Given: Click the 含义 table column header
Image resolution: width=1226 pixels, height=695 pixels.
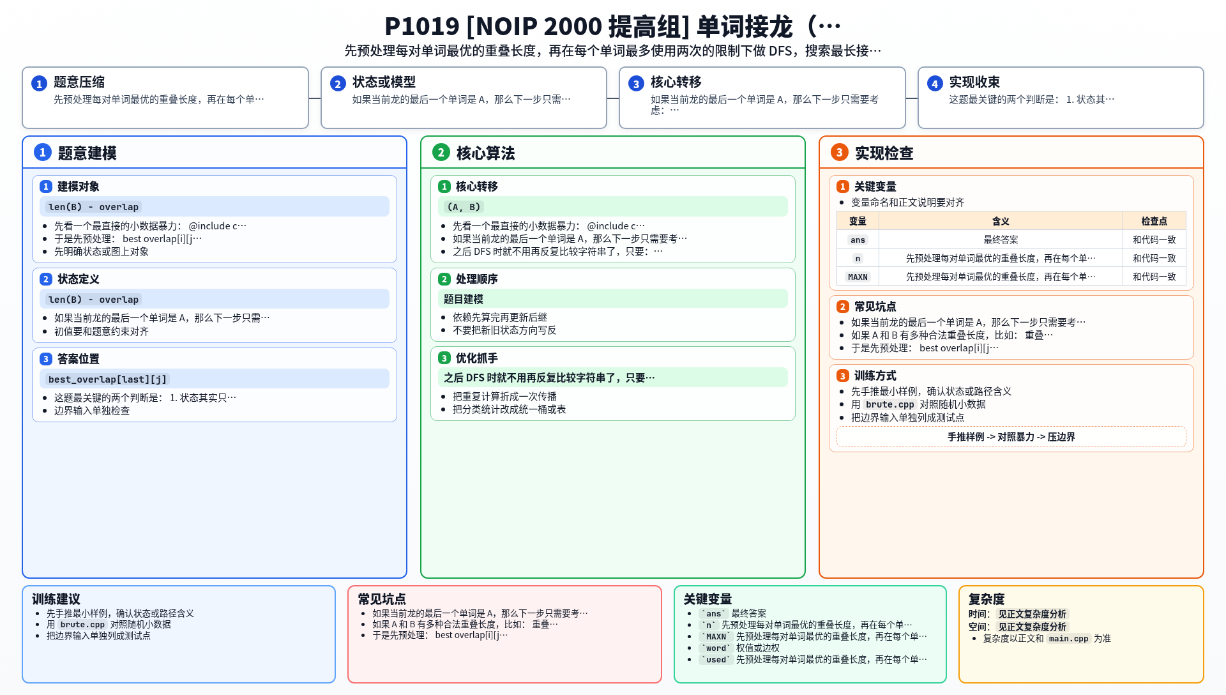Looking at the screenshot, I should coord(1001,221).
